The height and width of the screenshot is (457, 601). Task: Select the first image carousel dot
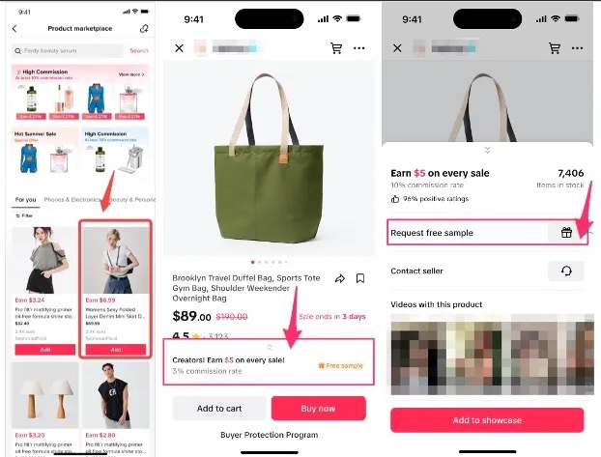(x=252, y=262)
